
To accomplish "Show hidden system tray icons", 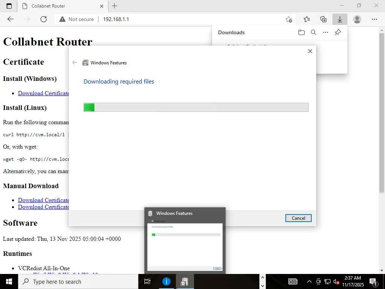I will (x=309, y=281).
